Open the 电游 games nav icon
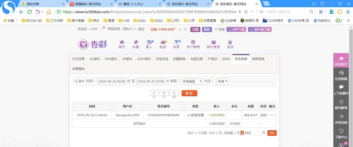This screenshot has width=353, height=147. [x=163, y=44]
